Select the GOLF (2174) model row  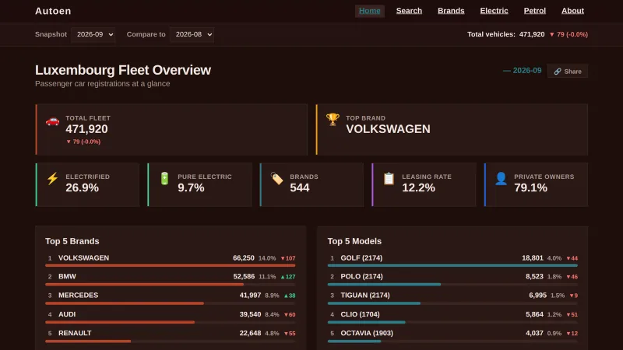point(452,261)
